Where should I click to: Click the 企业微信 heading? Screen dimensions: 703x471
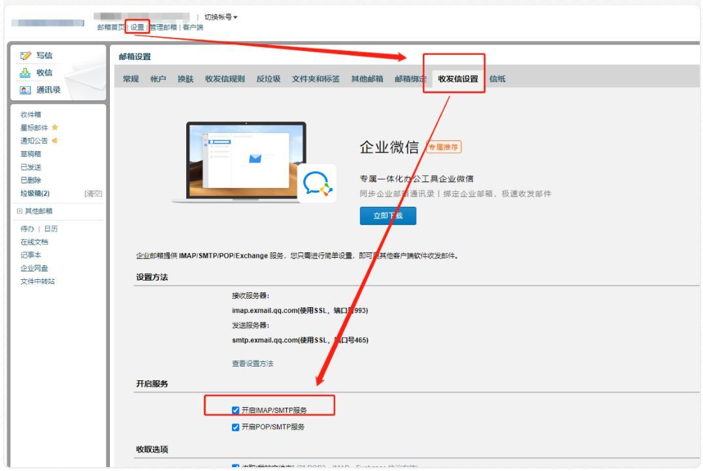389,147
